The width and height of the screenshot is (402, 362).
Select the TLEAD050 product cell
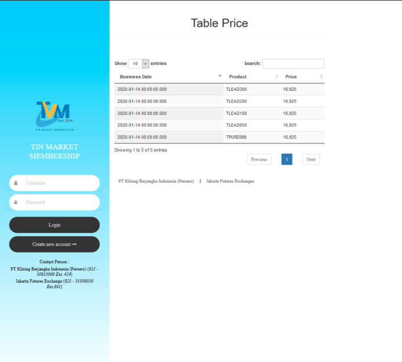tap(251, 125)
